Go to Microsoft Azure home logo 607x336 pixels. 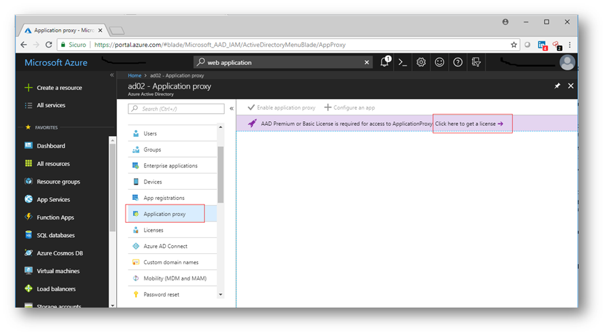(x=56, y=62)
